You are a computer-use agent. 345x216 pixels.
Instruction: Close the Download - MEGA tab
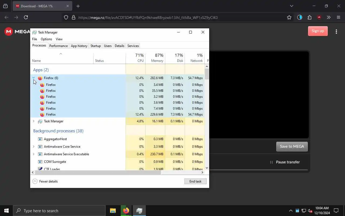tap(67, 6)
